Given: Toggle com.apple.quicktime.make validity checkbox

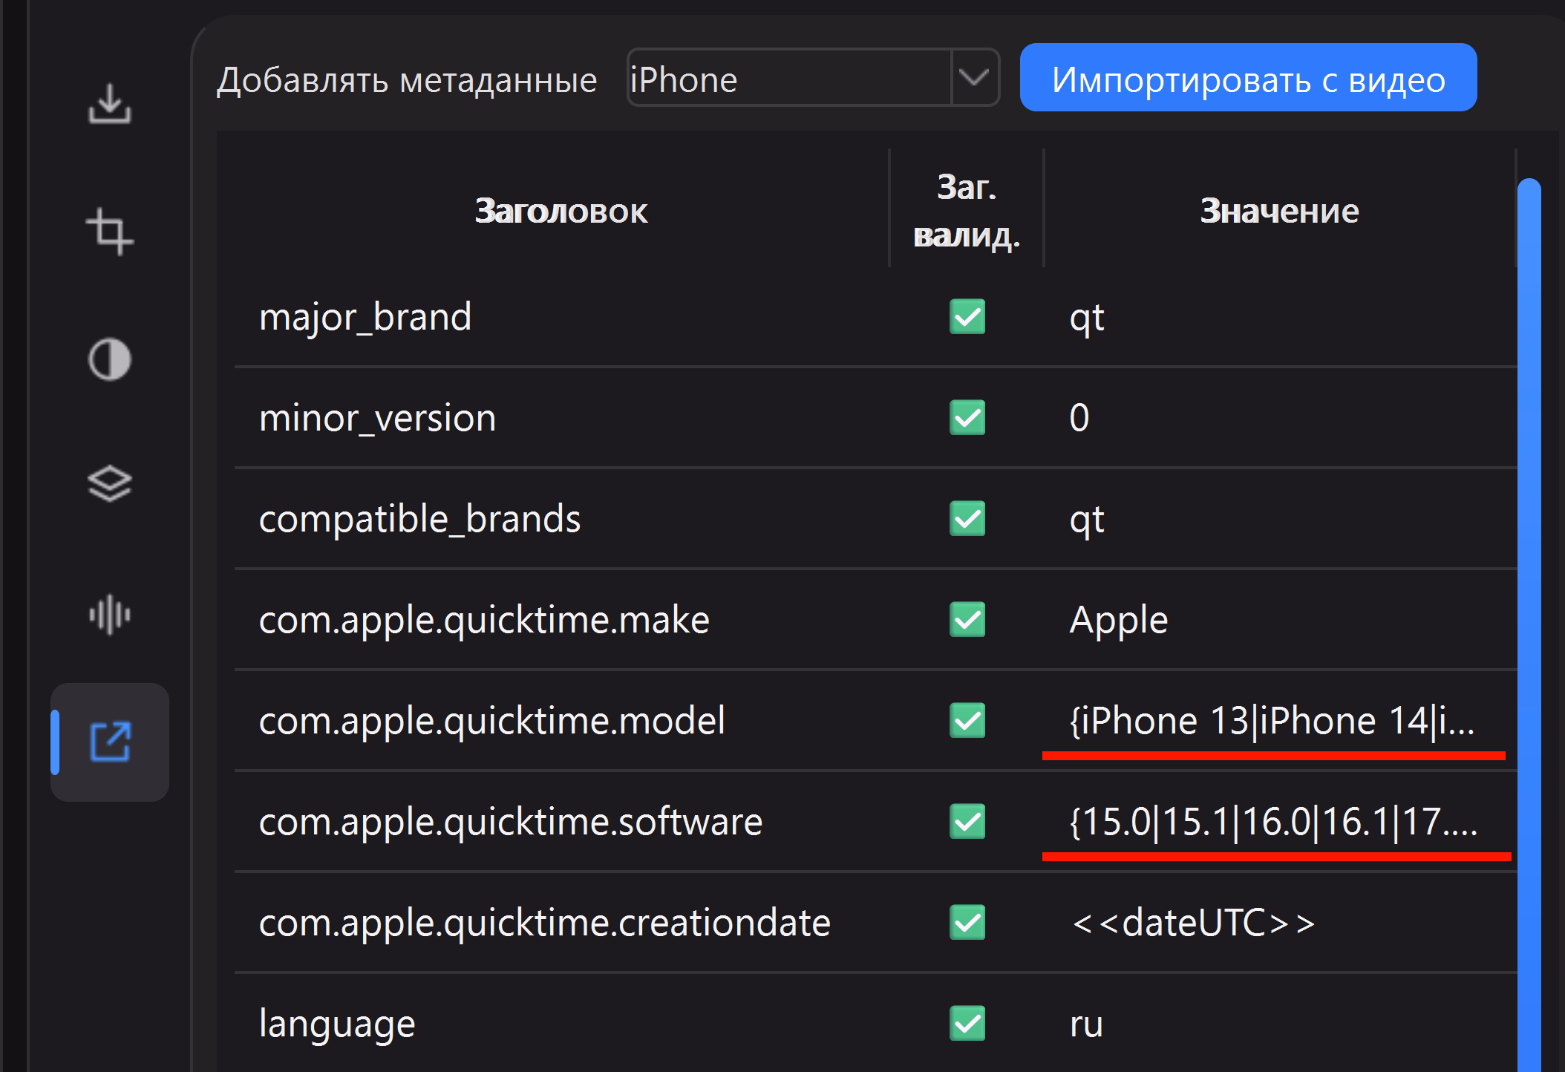Looking at the screenshot, I should pyautogui.click(x=967, y=619).
